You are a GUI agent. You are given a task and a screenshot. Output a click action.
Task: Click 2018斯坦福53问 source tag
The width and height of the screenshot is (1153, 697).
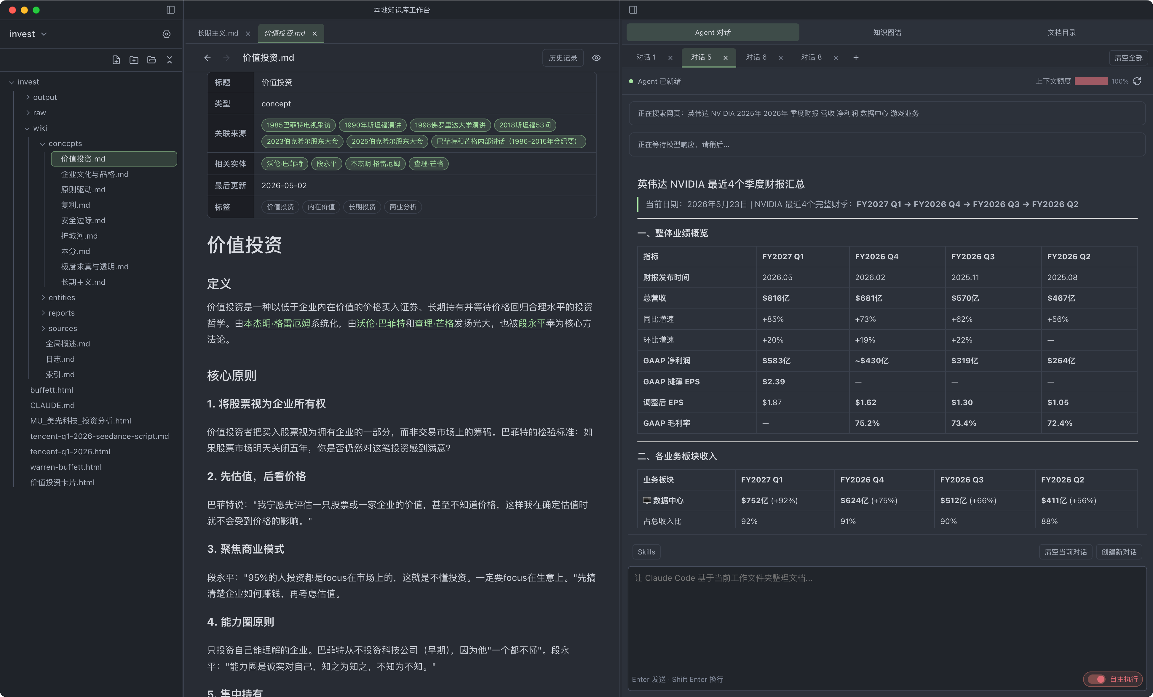[525, 125]
